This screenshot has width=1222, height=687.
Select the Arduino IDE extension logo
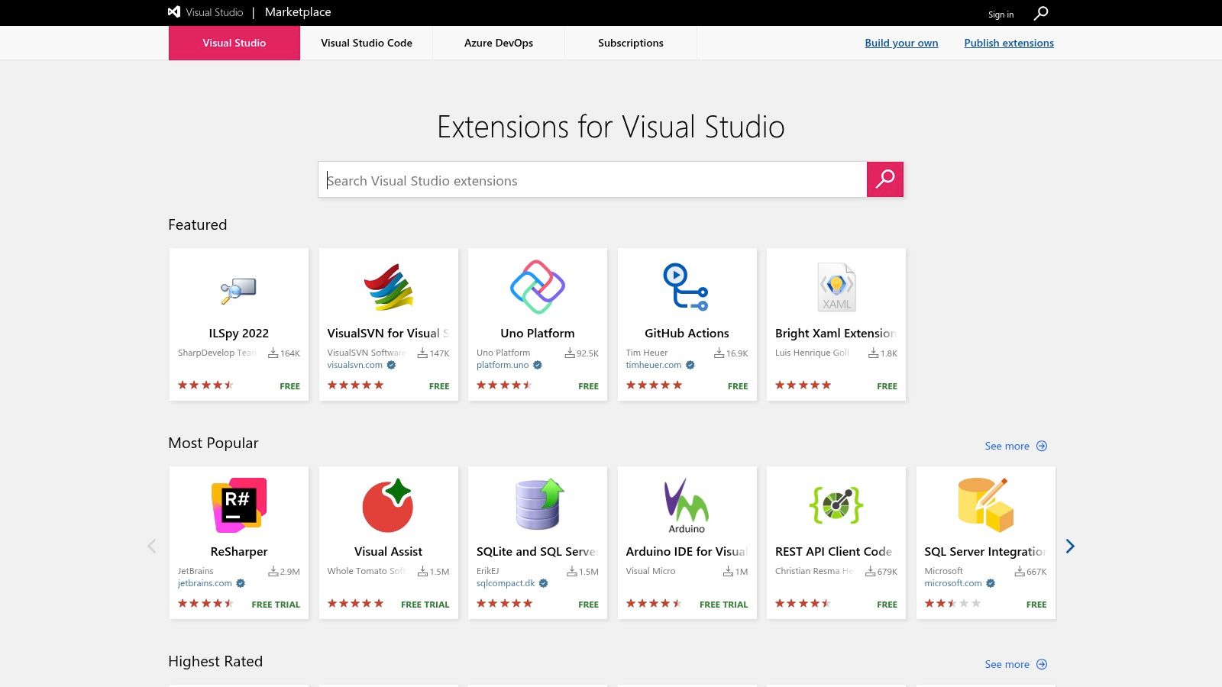[x=687, y=504]
